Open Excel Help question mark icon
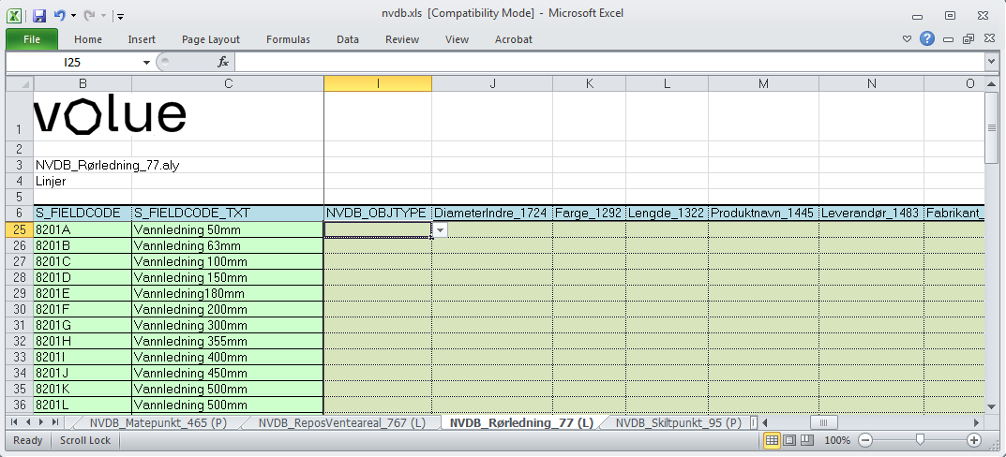The width and height of the screenshot is (1006, 457). click(927, 38)
